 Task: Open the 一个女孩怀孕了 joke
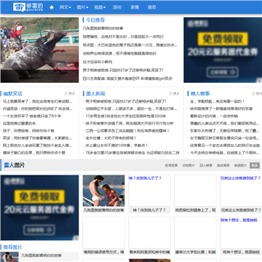pyautogui.click(x=32, y=116)
